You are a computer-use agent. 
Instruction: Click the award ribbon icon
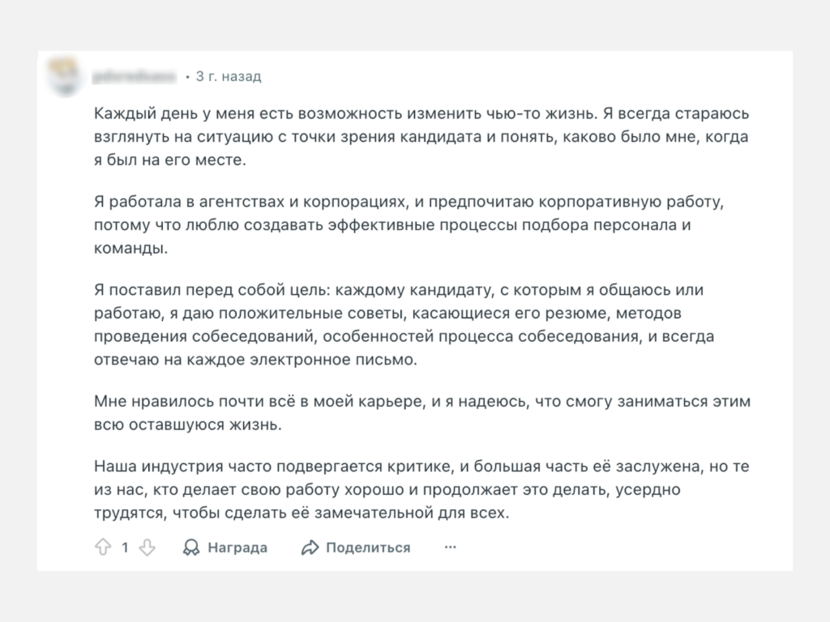(191, 547)
